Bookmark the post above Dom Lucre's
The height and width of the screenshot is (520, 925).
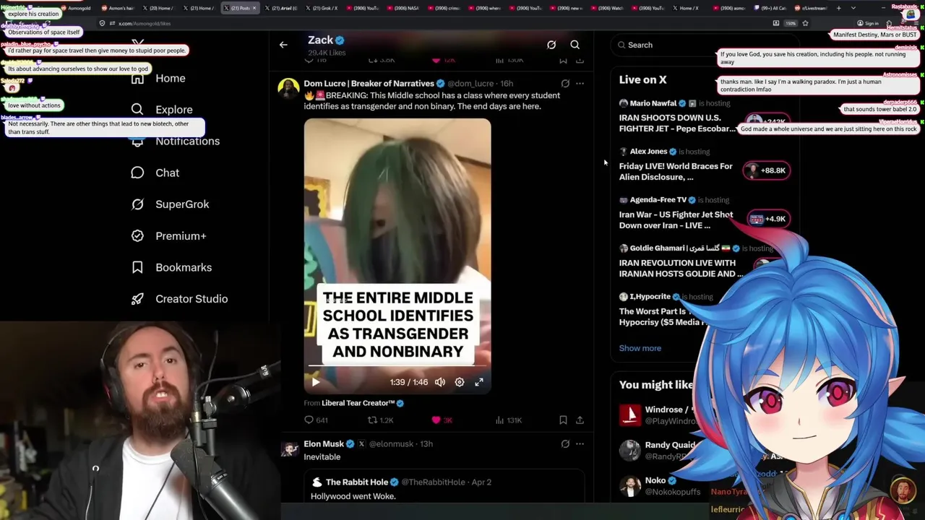[563, 61]
